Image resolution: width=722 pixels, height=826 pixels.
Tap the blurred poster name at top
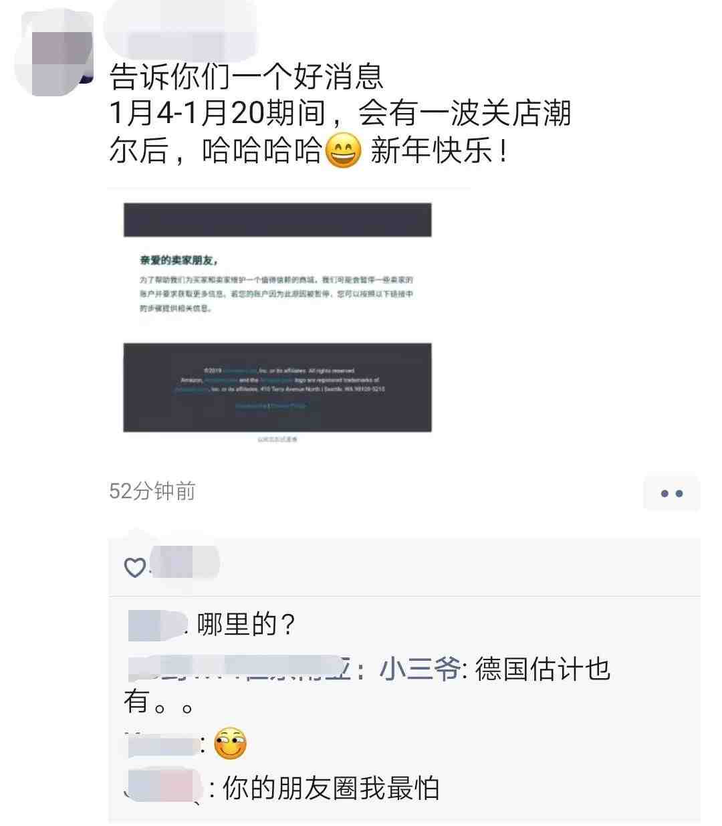click(x=180, y=28)
